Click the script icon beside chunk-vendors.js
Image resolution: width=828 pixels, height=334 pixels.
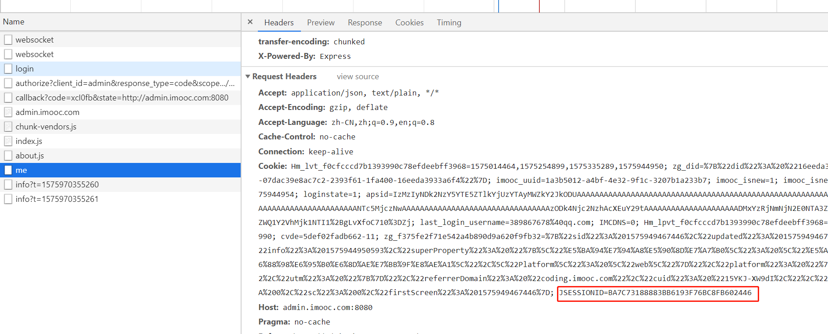tap(8, 127)
